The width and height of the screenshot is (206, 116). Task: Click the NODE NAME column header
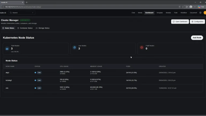coord(10,66)
